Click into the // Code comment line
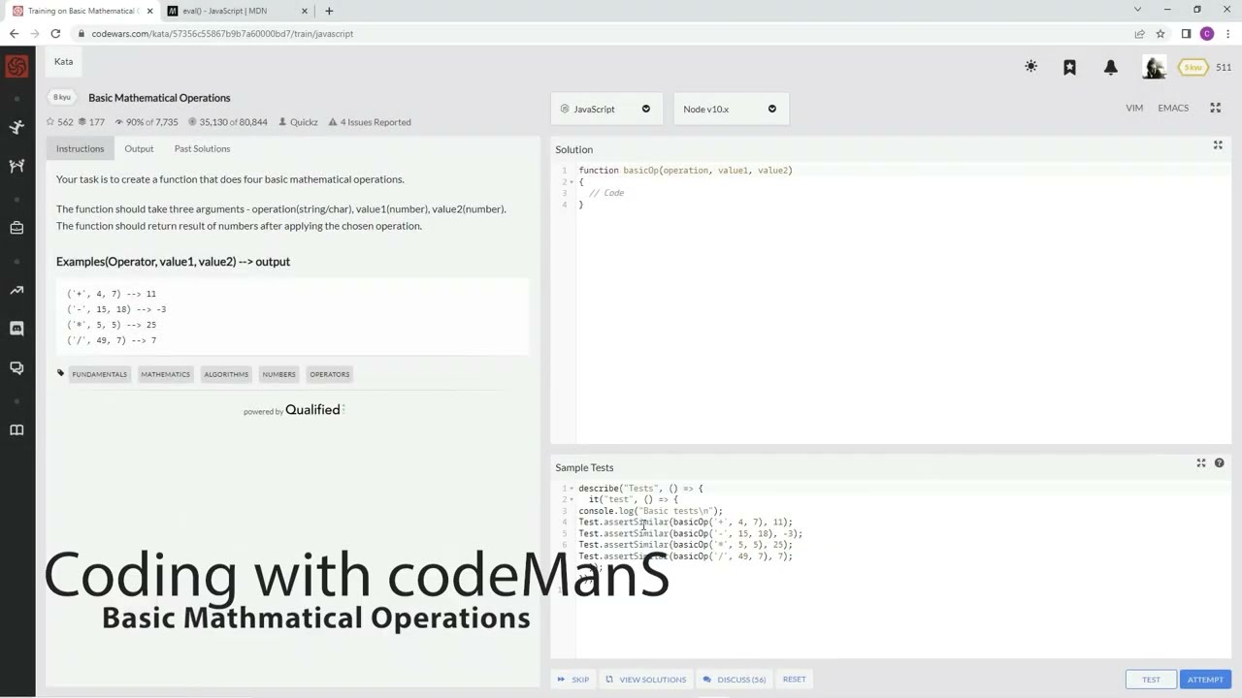This screenshot has width=1242, height=698. [x=606, y=193]
